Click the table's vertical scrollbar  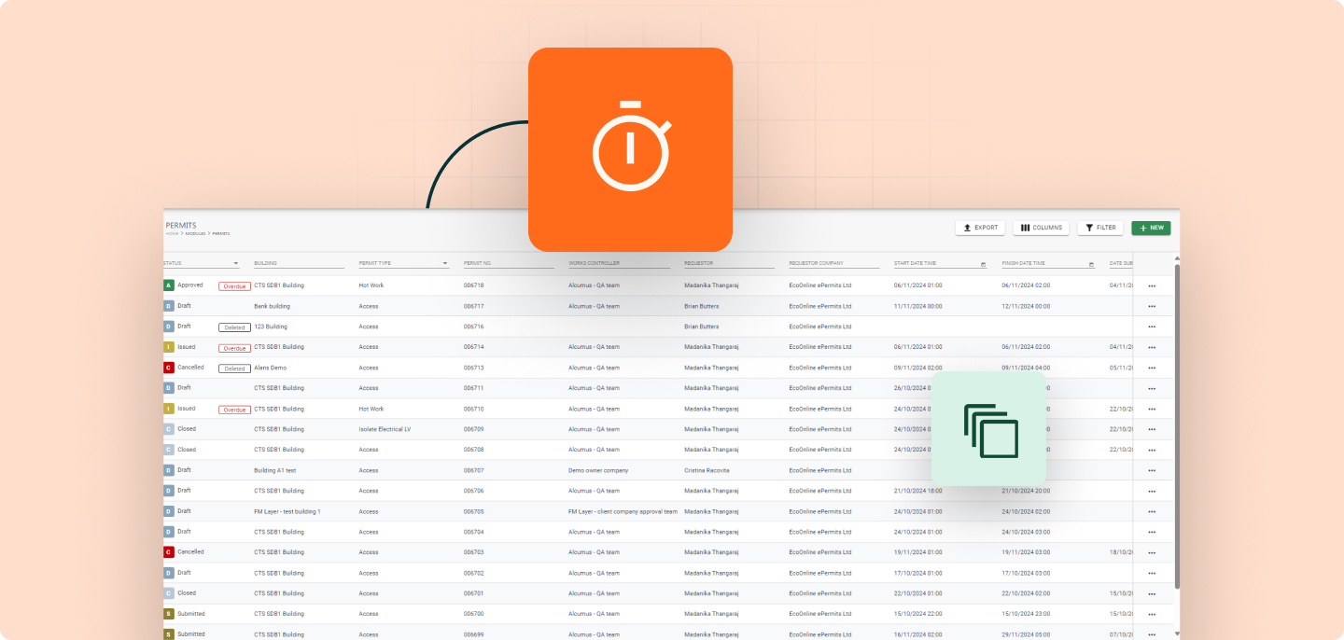[1176, 420]
